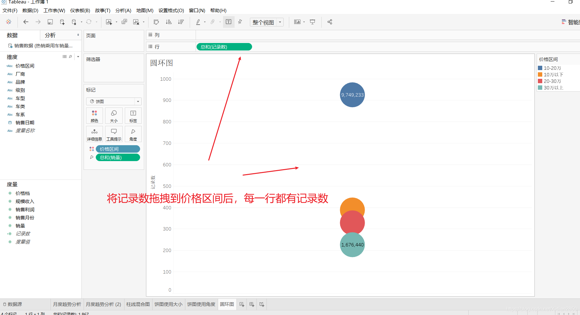
Task: Click the add new data source icon
Action: click(x=62, y=22)
